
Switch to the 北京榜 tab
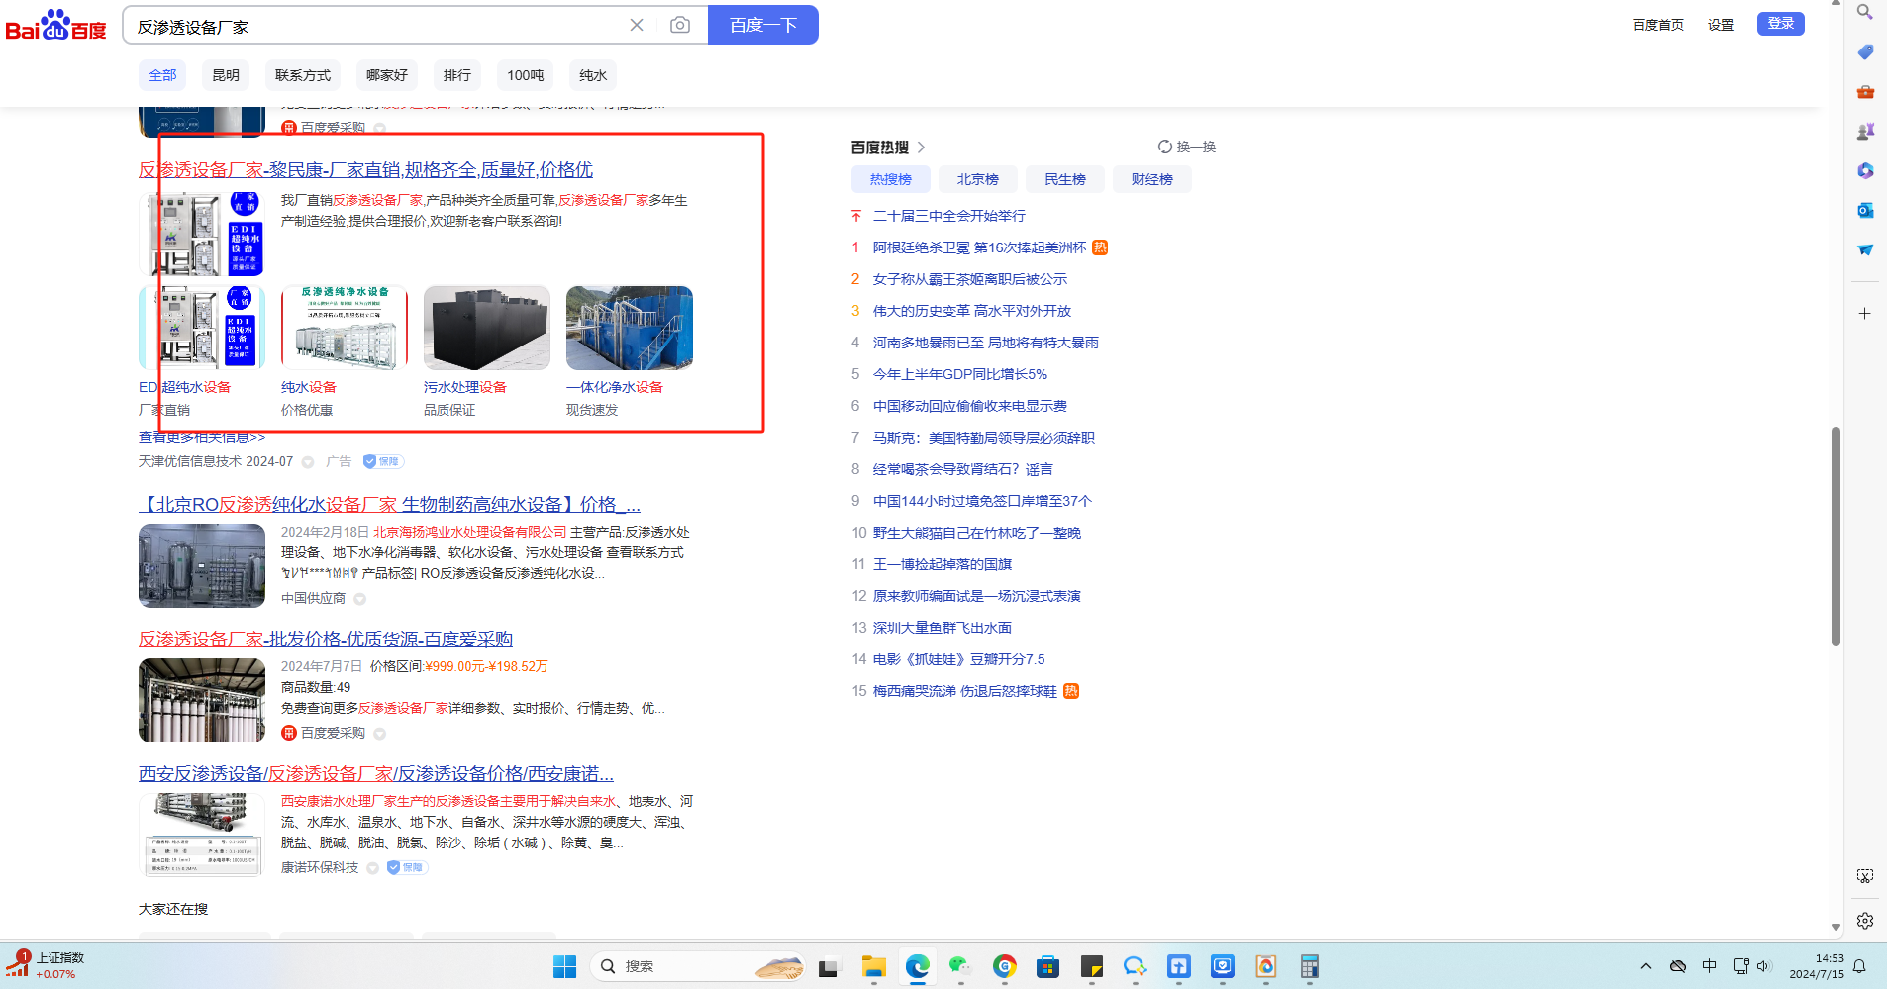pos(977,179)
